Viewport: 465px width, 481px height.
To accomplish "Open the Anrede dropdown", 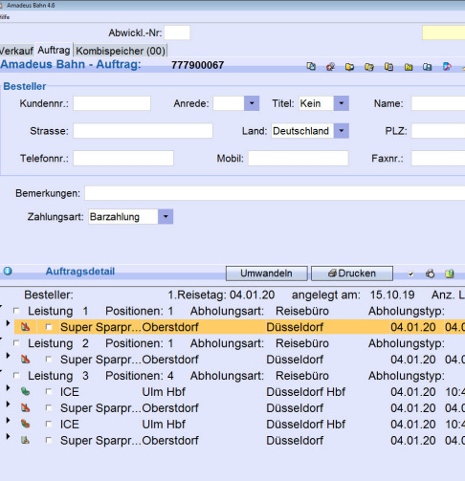I will 252,103.
